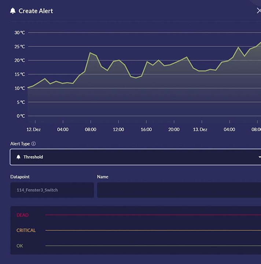Close the Create Alert dialog

[259, 11]
